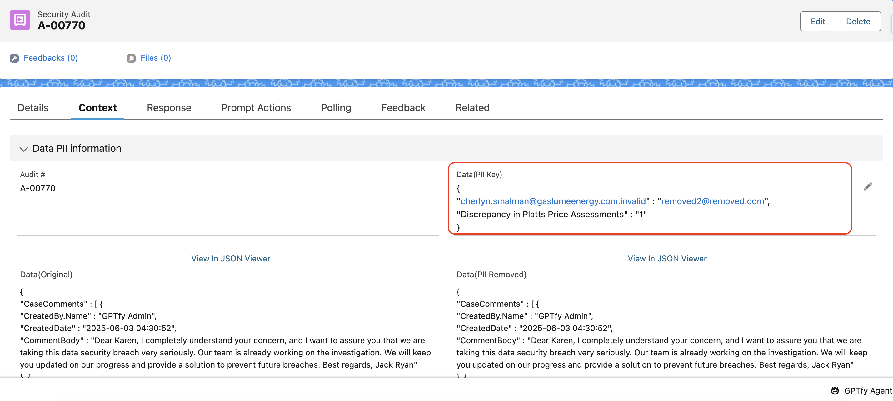The height and width of the screenshot is (401, 893).
Task: Open the Feedback tab
Action: pyautogui.click(x=403, y=108)
